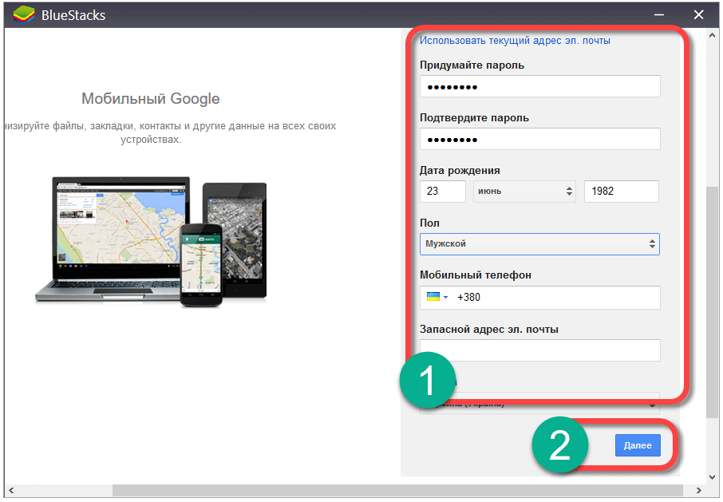The width and height of the screenshot is (723, 502).
Task: Click link Использовать текущий адрес эл. почты
Action: pyautogui.click(x=515, y=40)
